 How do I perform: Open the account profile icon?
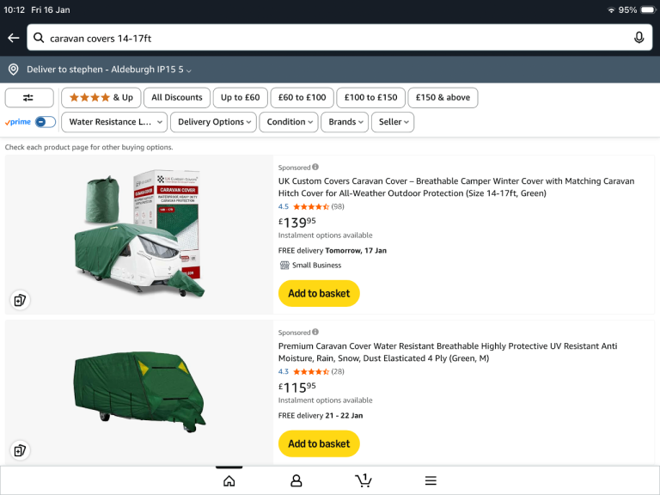tap(296, 480)
